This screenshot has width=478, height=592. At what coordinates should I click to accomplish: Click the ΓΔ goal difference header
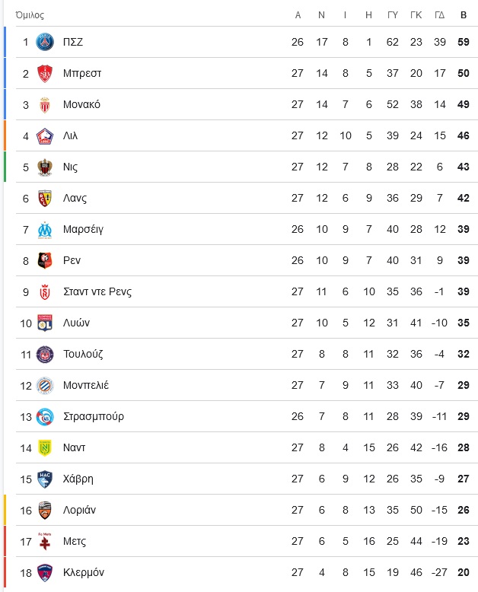pyautogui.click(x=439, y=15)
